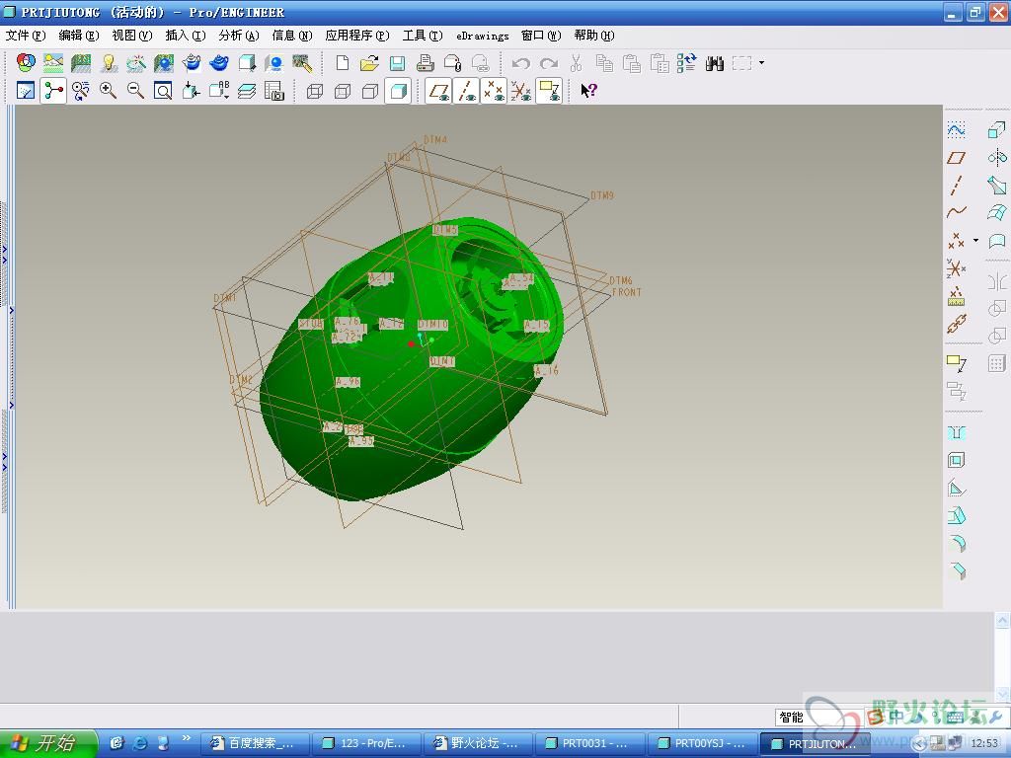Open the eDrawings menu
1011x758 pixels.
482,37
